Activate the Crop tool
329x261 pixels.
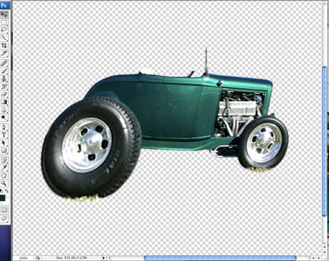(x=4, y=45)
